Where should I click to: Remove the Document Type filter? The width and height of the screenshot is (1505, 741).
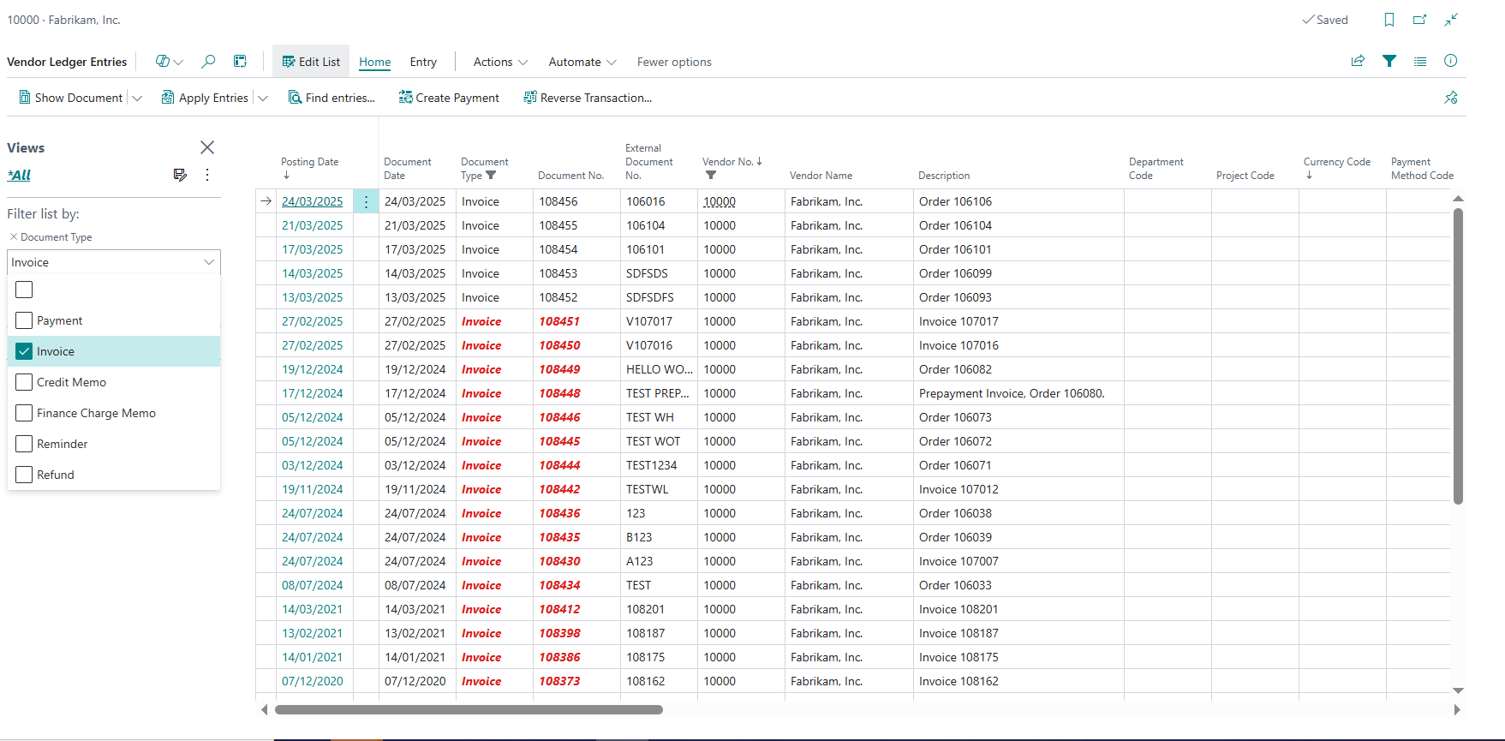pos(14,236)
